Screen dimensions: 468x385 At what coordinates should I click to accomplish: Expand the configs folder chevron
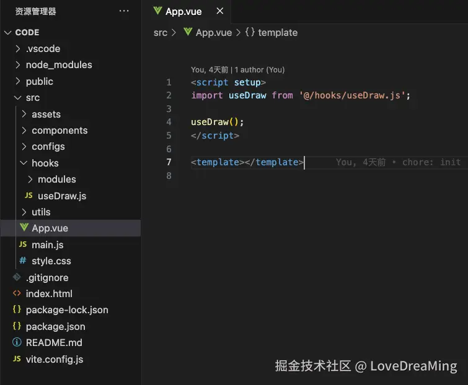(24, 146)
